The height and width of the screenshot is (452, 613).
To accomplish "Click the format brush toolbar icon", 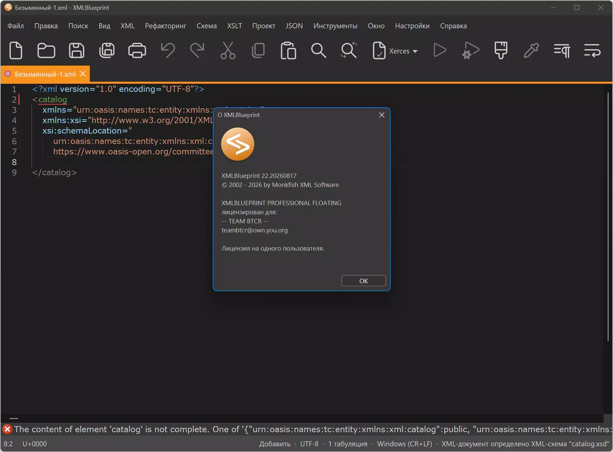I will 501,51.
